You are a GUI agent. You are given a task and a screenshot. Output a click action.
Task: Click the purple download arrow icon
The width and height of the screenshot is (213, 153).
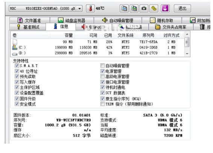pos(165,8)
